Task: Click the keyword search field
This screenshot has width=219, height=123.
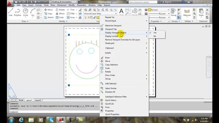Action: [143, 2]
